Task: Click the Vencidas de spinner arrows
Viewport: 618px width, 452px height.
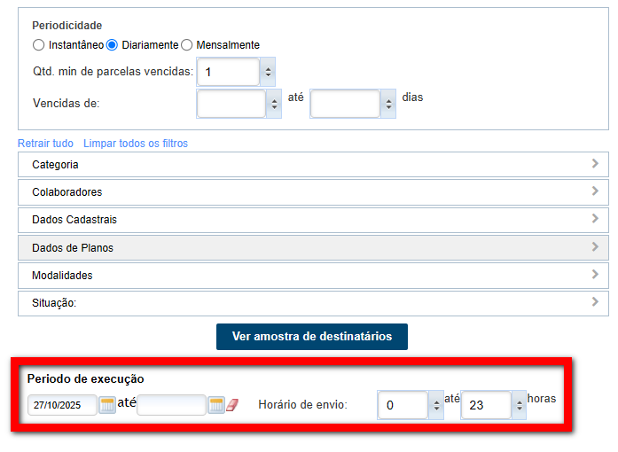Action: pyautogui.click(x=274, y=104)
